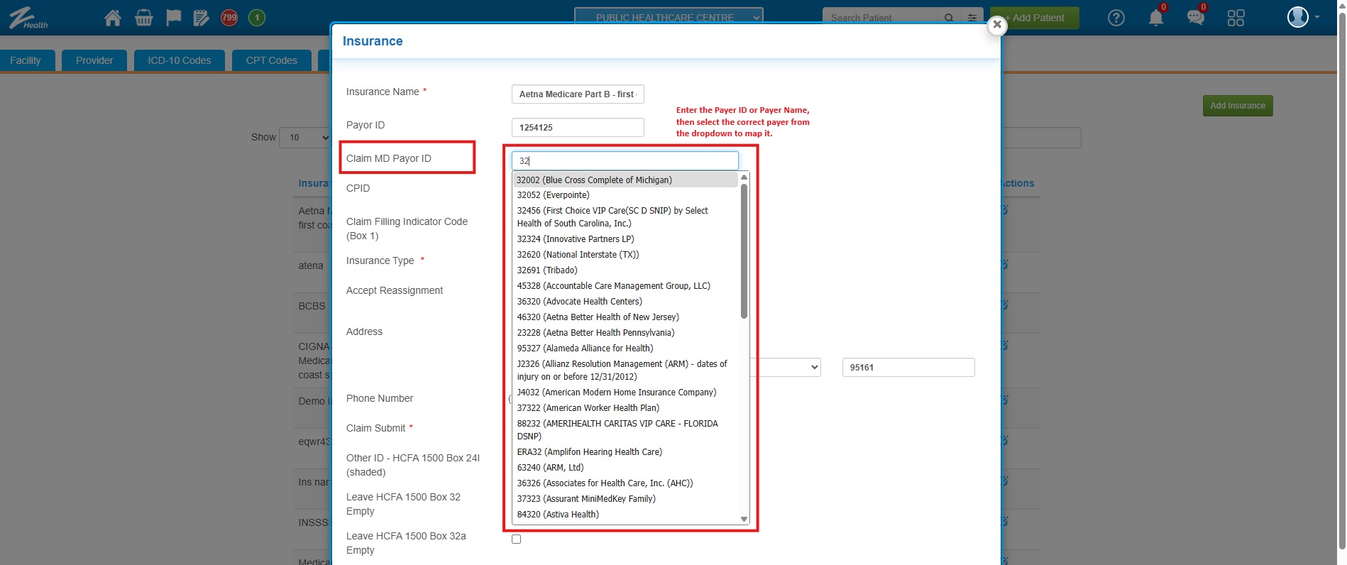
Task: Switch to the Provider tab
Action: 94,60
